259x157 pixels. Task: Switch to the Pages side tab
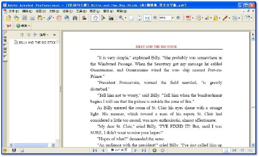5,51
